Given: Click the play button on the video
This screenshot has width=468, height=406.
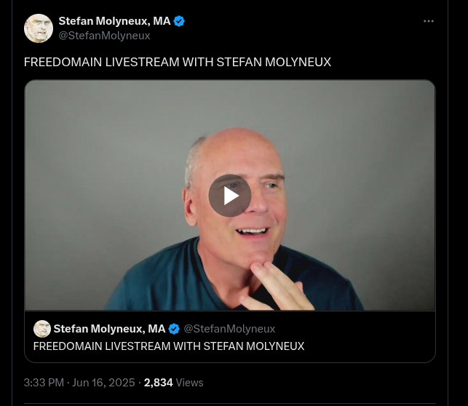Looking at the screenshot, I should point(229,196).
